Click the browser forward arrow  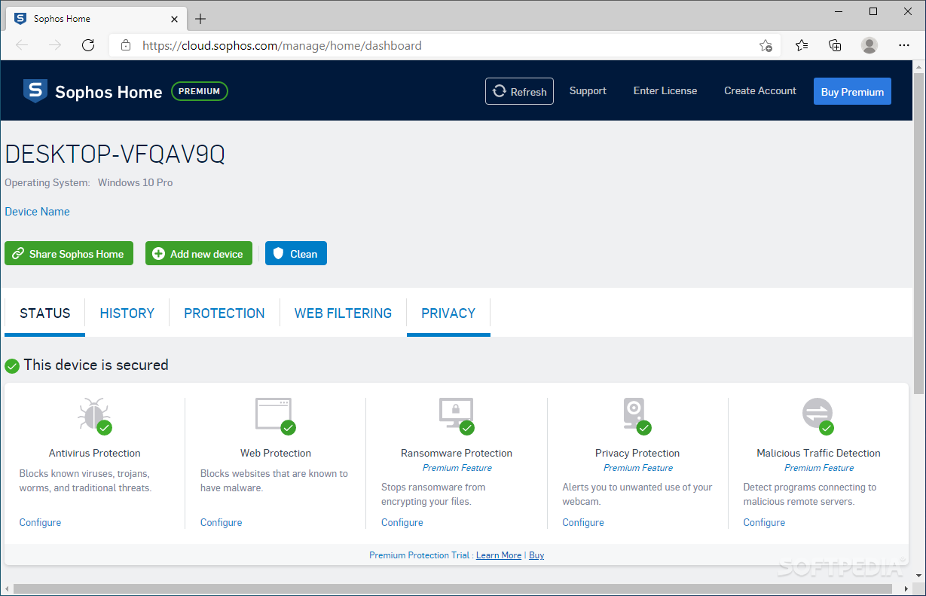(55, 45)
